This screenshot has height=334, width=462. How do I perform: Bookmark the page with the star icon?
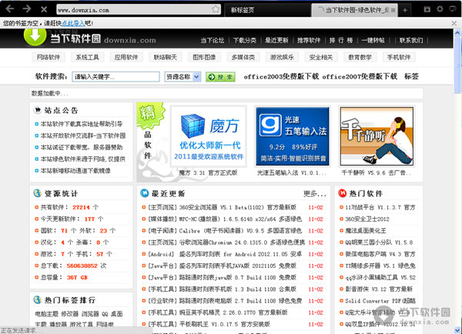pyautogui.click(x=216, y=9)
